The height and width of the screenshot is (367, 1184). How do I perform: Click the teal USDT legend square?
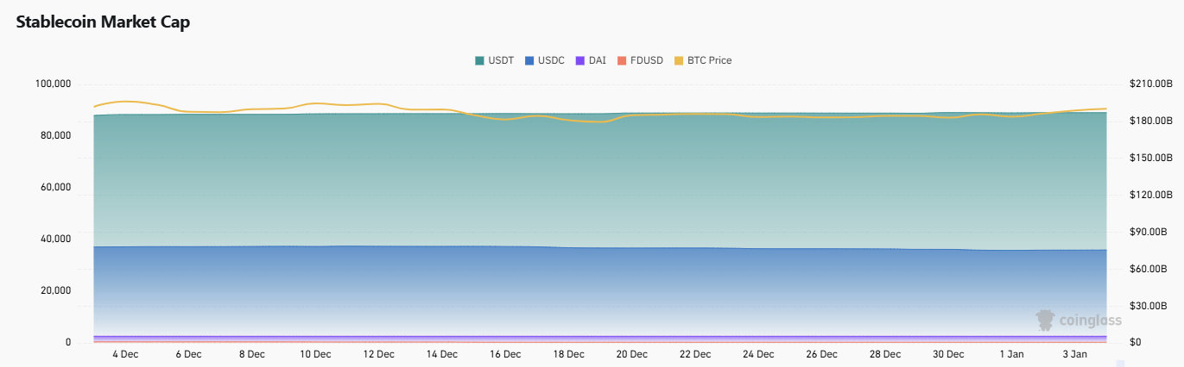point(479,60)
